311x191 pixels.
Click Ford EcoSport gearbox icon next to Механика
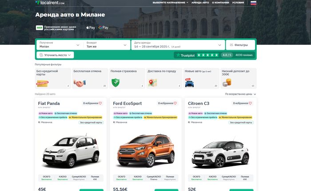tap(114, 123)
